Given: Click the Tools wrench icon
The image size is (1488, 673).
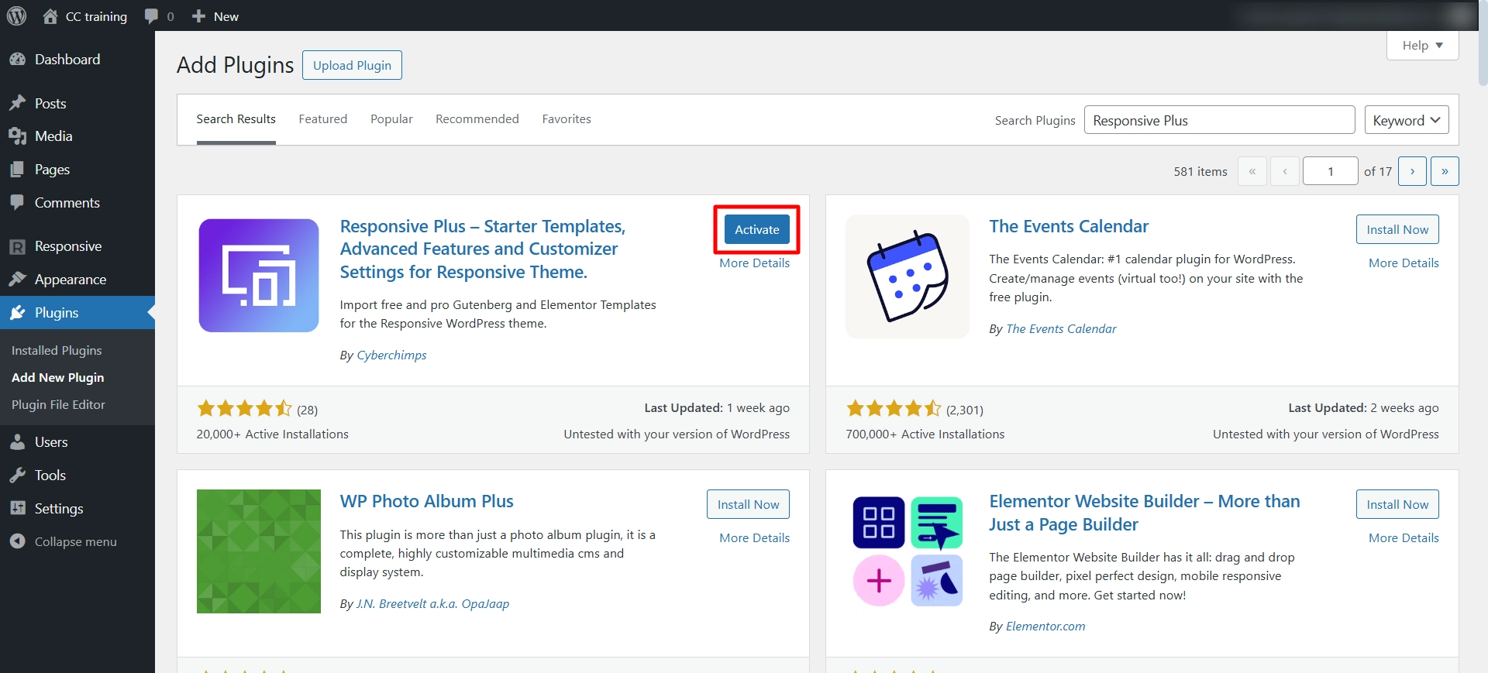Looking at the screenshot, I should tap(17, 476).
